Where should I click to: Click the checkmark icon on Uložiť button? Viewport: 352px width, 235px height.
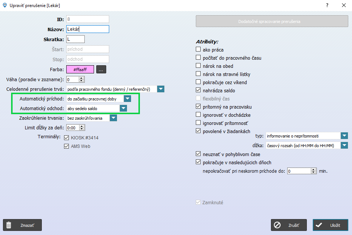[319, 225]
